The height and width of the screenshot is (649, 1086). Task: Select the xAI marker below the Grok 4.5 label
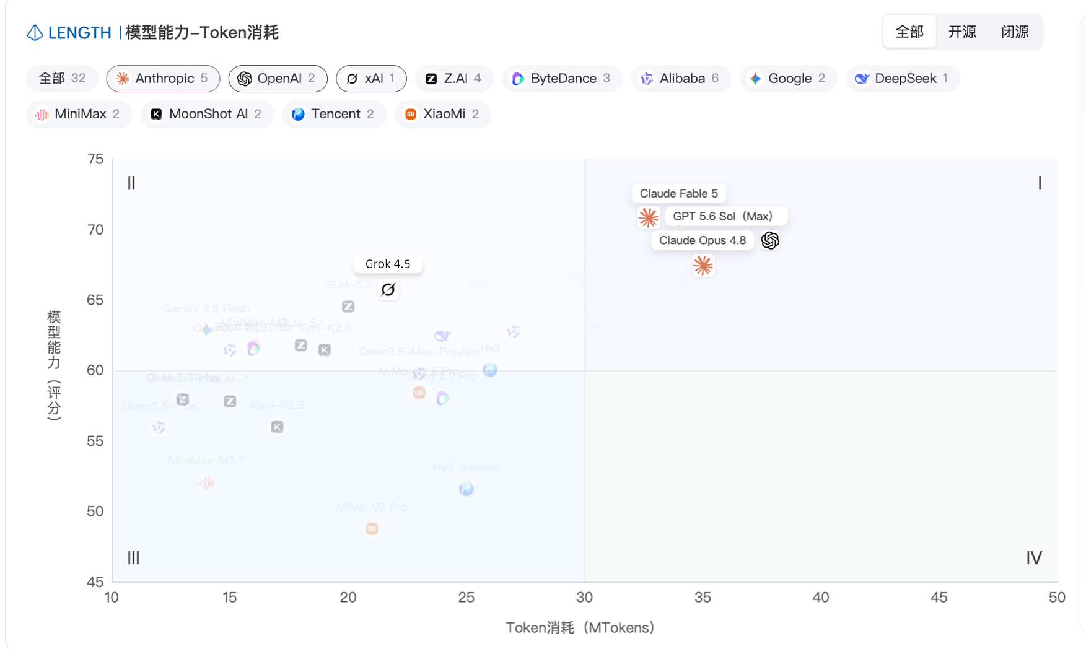pyautogui.click(x=388, y=289)
